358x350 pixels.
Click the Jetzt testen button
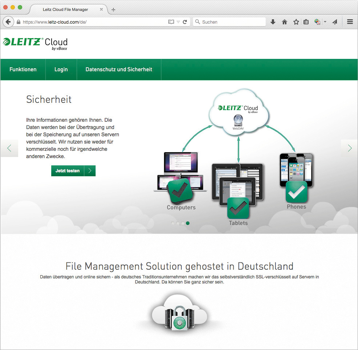68,171
